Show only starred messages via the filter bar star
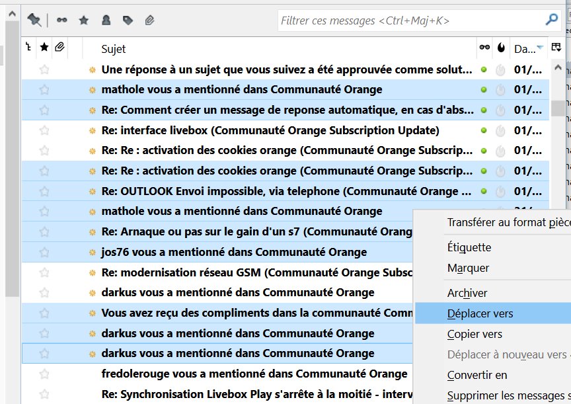This screenshot has width=571, height=404. pyautogui.click(x=83, y=20)
